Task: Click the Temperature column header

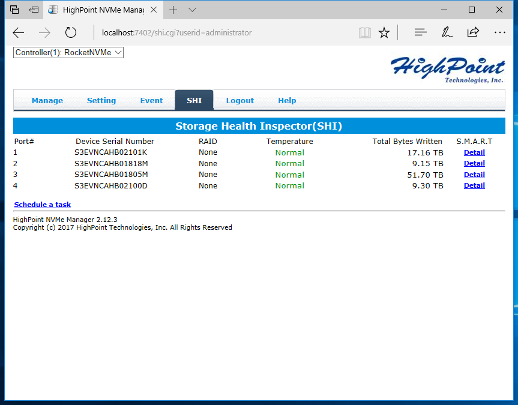Action: [290, 142]
